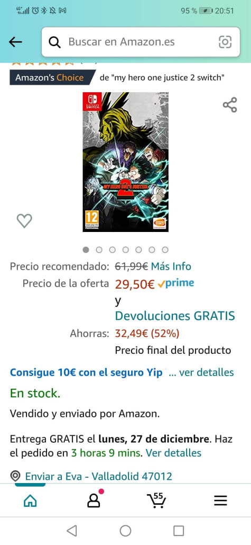Image resolution: width=251 pixels, height=545 pixels.
Task: Tap the back arrow icon
Action: click(x=15, y=42)
